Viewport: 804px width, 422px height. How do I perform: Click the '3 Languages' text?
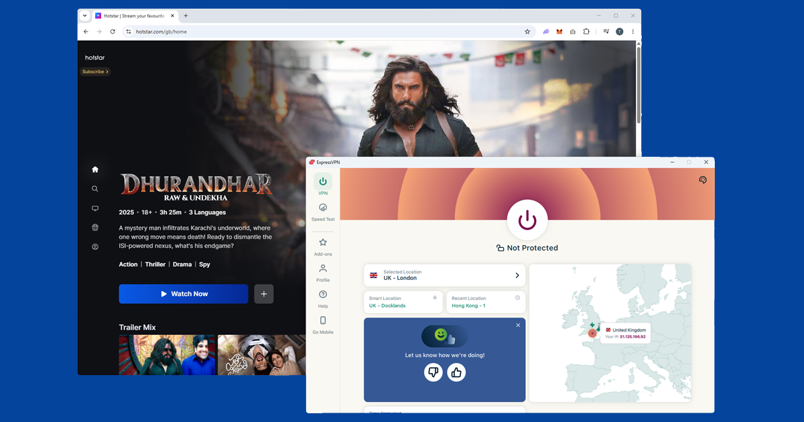point(207,212)
